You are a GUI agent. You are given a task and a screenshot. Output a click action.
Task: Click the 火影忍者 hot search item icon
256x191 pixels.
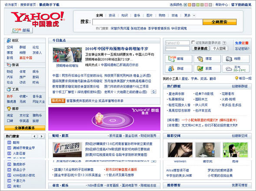(x=9, y=153)
